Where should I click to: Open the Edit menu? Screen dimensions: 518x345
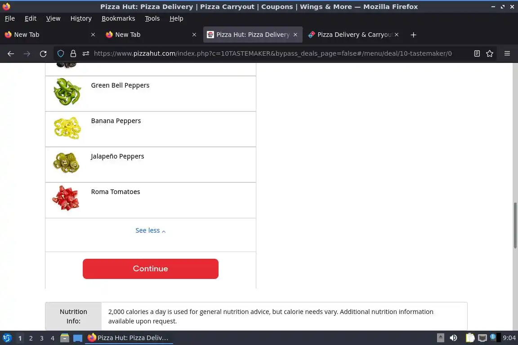[x=31, y=18]
